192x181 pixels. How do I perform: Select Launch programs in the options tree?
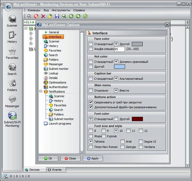coord(57,124)
